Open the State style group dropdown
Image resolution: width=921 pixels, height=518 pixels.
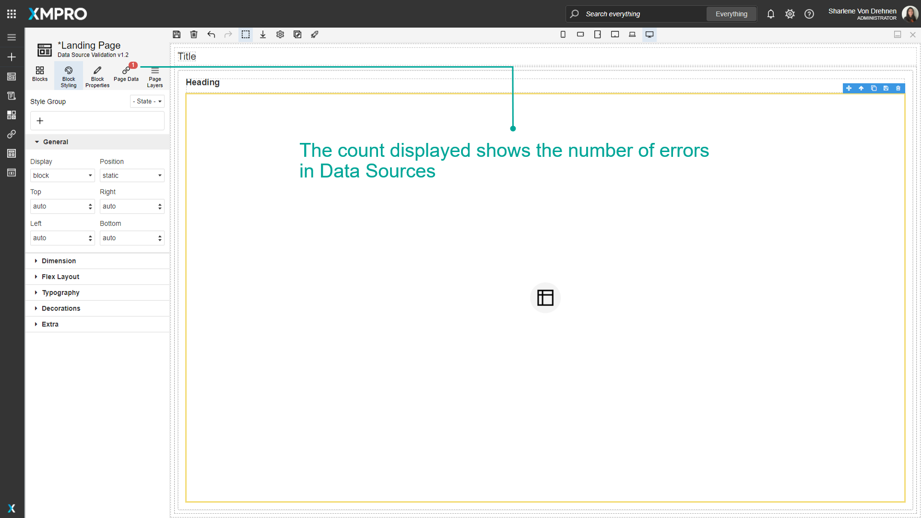147,101
